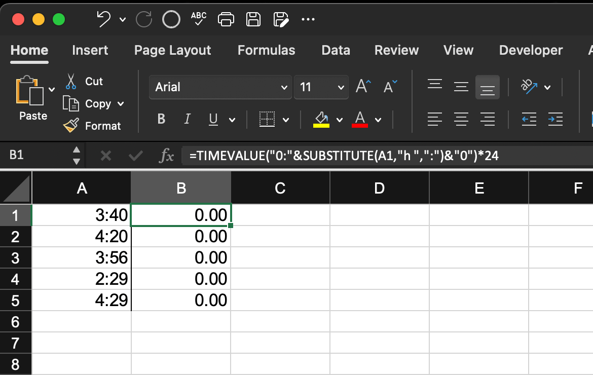Increase the font size
Screen dimensions: 593x375
[362, 86]
